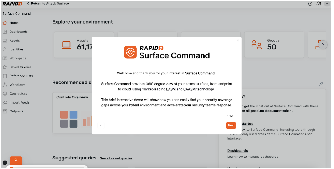Select Saved Queries in the sidebar
The image size is (334, 169).
(x=20, y=67)
